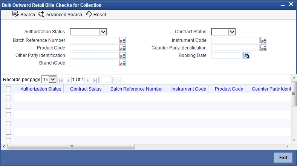Viewport: 297px width, 166px height.
Task: Sort by Authorization Status column header
Action: [x=41, y=89]
